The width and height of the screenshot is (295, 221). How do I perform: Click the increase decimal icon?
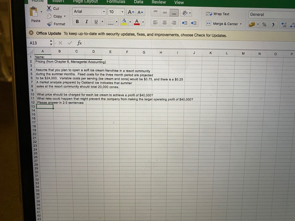(x=284, y=25)
